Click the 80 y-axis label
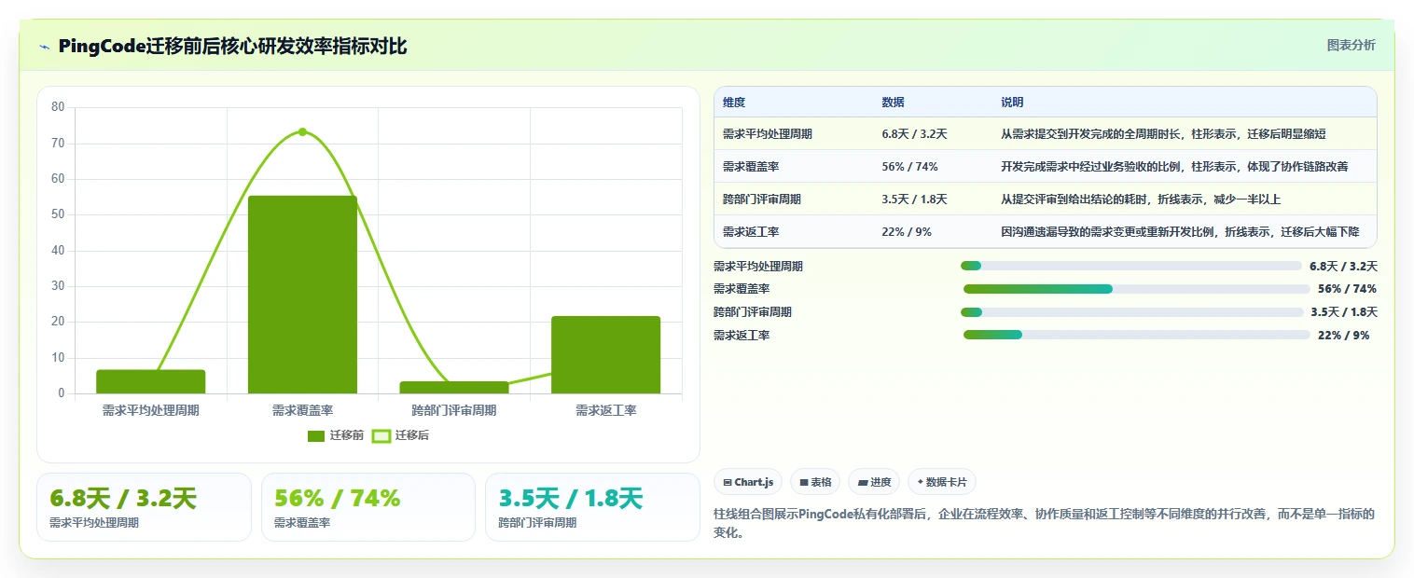1414x578 pixels. click(x=58, y=107)
